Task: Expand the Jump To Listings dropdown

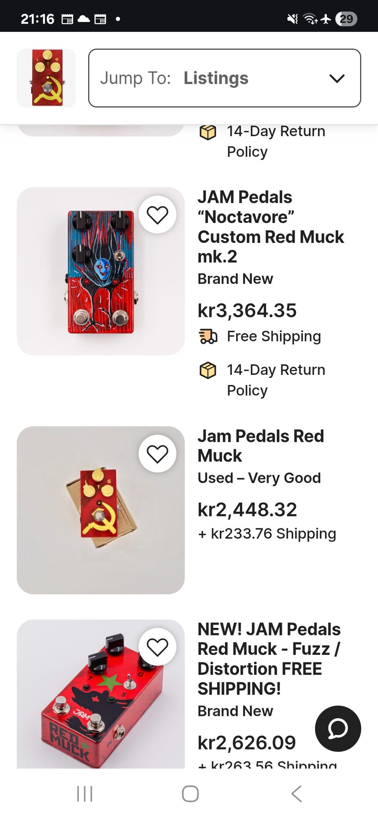Action: tap(224, 78)
